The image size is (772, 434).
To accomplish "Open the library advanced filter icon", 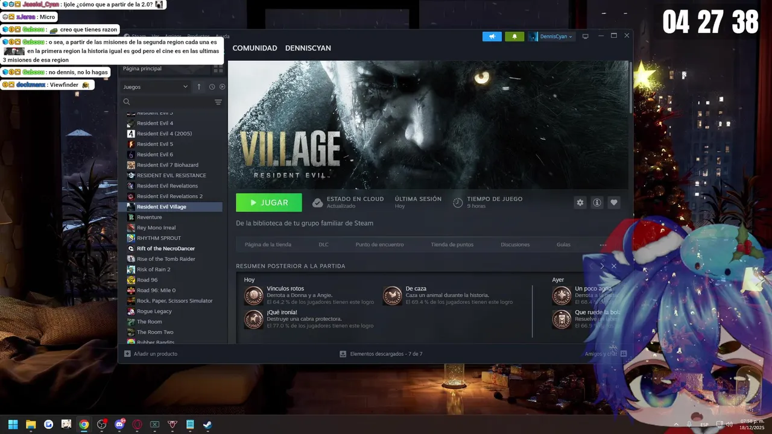I will pos(218,102).
